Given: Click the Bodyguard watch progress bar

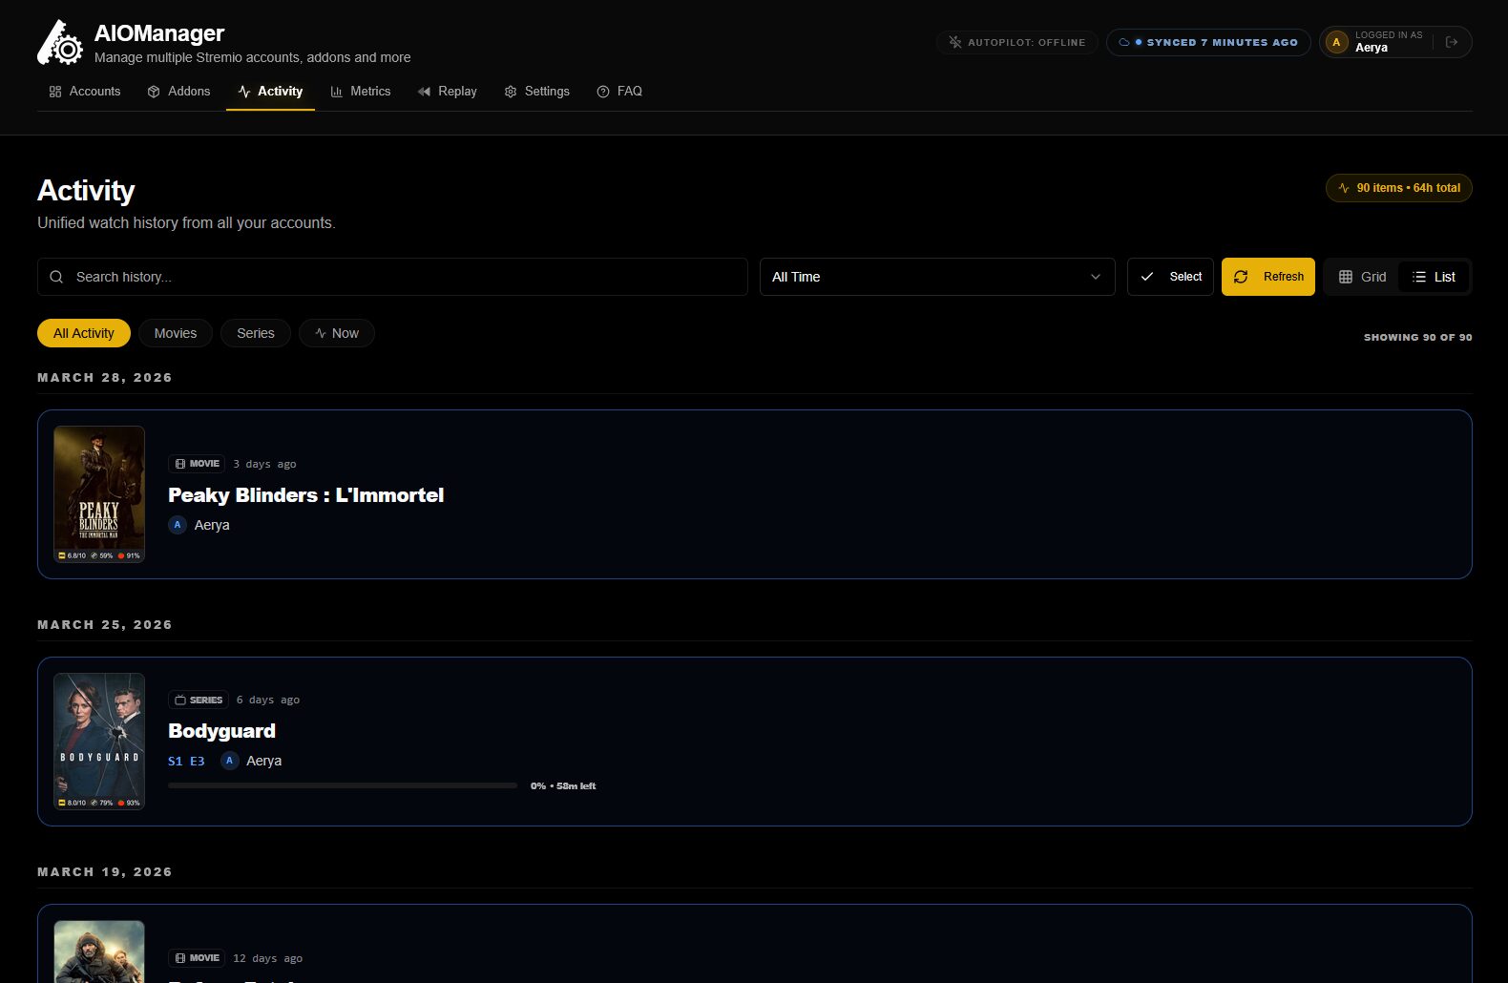Looking at the screenshot, I should [x=343, y=785].
